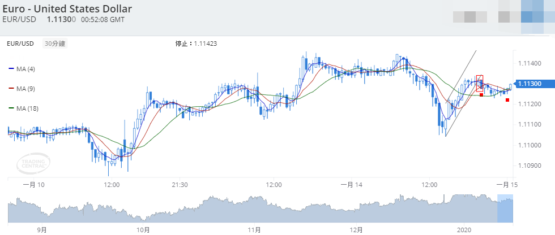
Task: Click the 2020 label on the navigator
Action: click(x=464, y=229)
